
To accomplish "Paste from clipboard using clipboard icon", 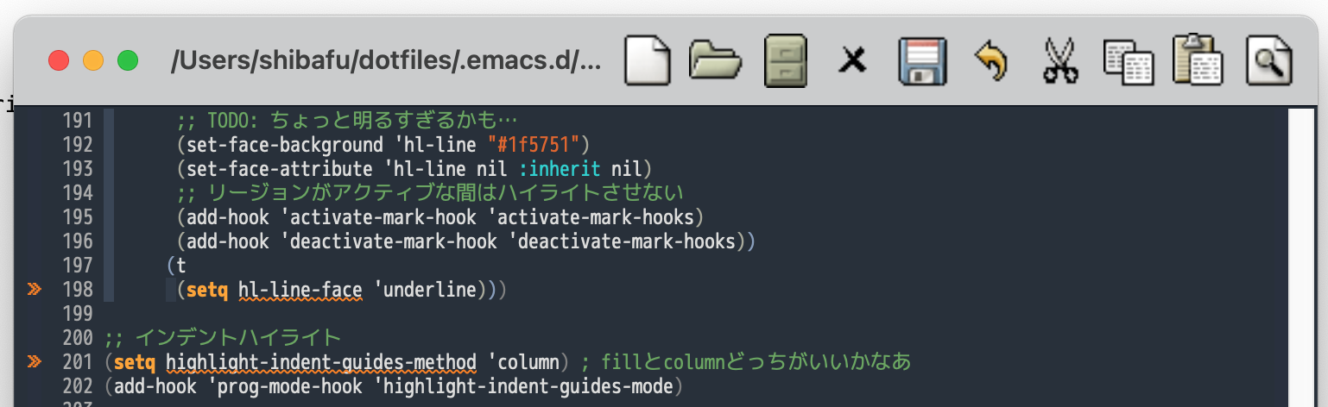I will (x=1198, y=61).
